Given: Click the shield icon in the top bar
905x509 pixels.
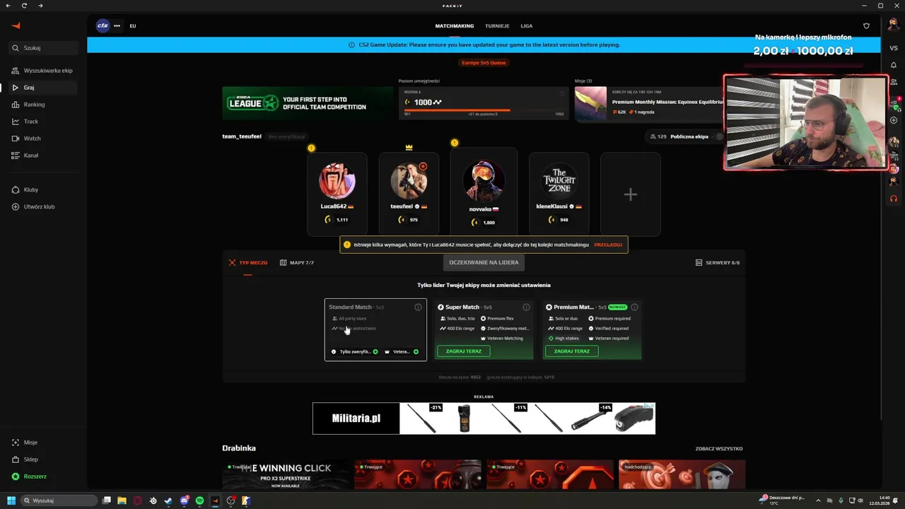Looking at the screenshot, I should [x=866, y=26].
